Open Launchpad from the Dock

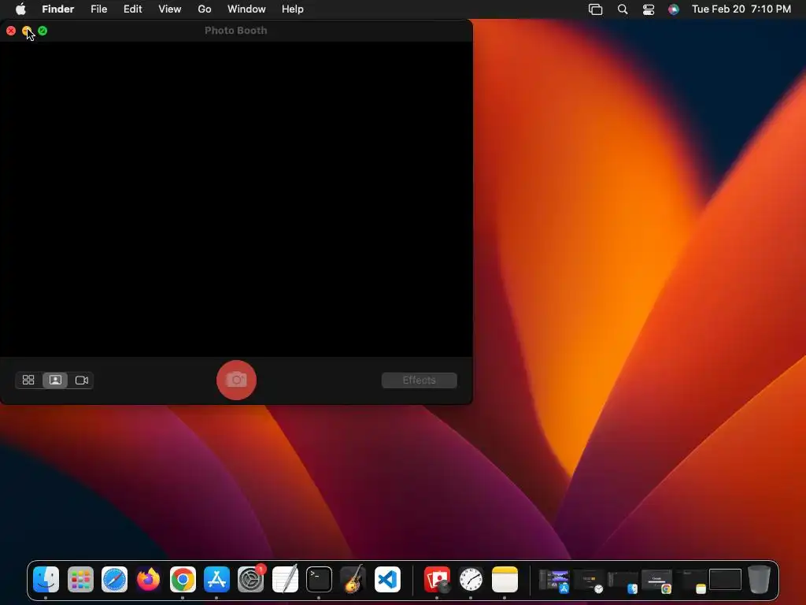click(80, 580)
